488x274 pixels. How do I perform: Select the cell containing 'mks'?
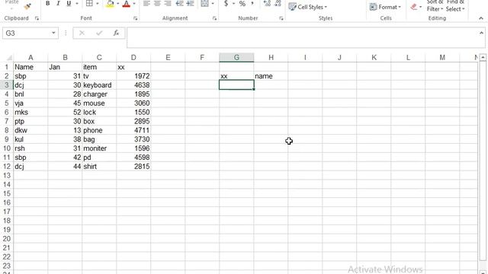(30, 112)
